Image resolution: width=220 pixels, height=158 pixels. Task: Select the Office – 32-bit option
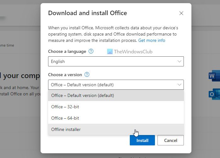coord(116,107)
